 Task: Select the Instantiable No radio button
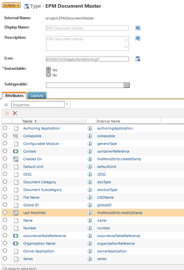(x=49, y=75)
